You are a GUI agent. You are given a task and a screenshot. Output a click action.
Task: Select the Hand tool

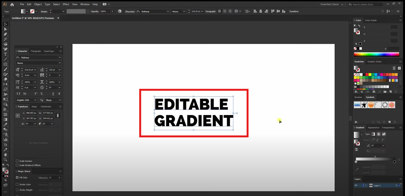click(x=5, y=155)
